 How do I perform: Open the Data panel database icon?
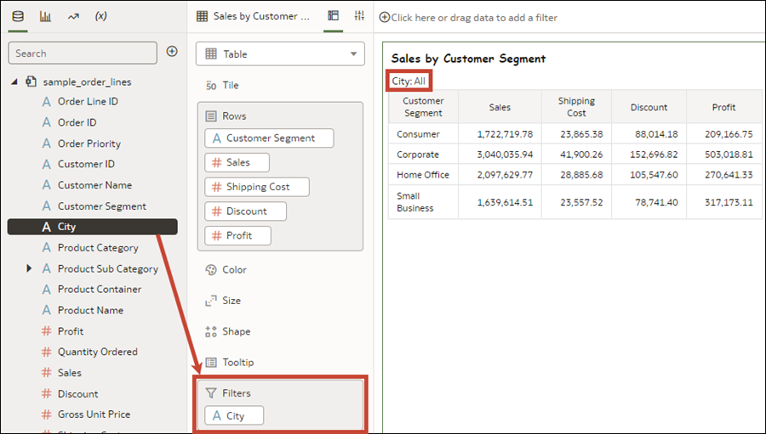(19, 16)
